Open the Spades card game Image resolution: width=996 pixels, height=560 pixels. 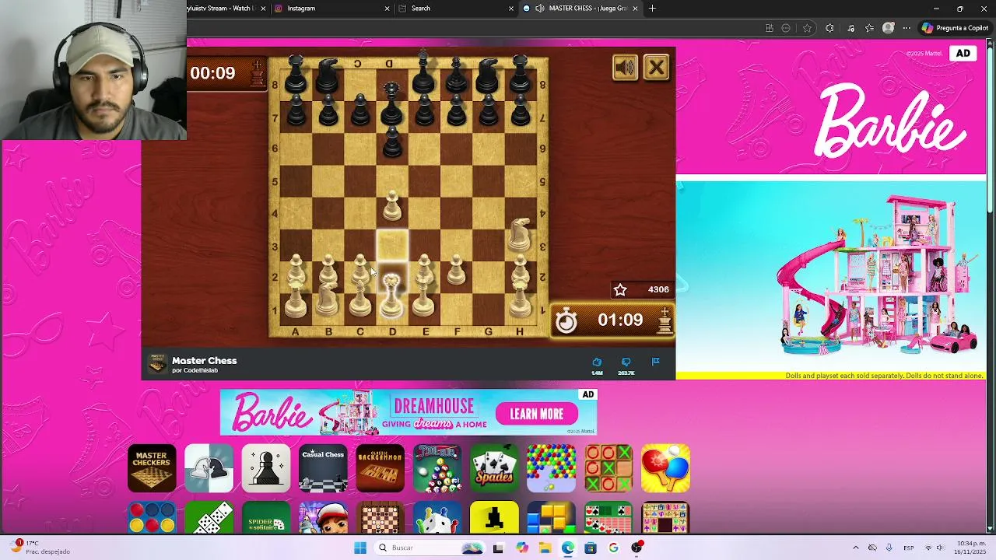coord(494,468)
